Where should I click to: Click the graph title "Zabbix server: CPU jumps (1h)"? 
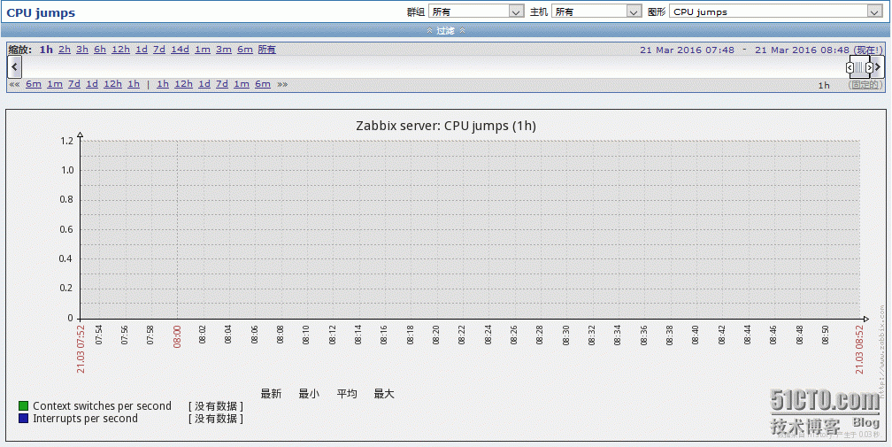446,126
